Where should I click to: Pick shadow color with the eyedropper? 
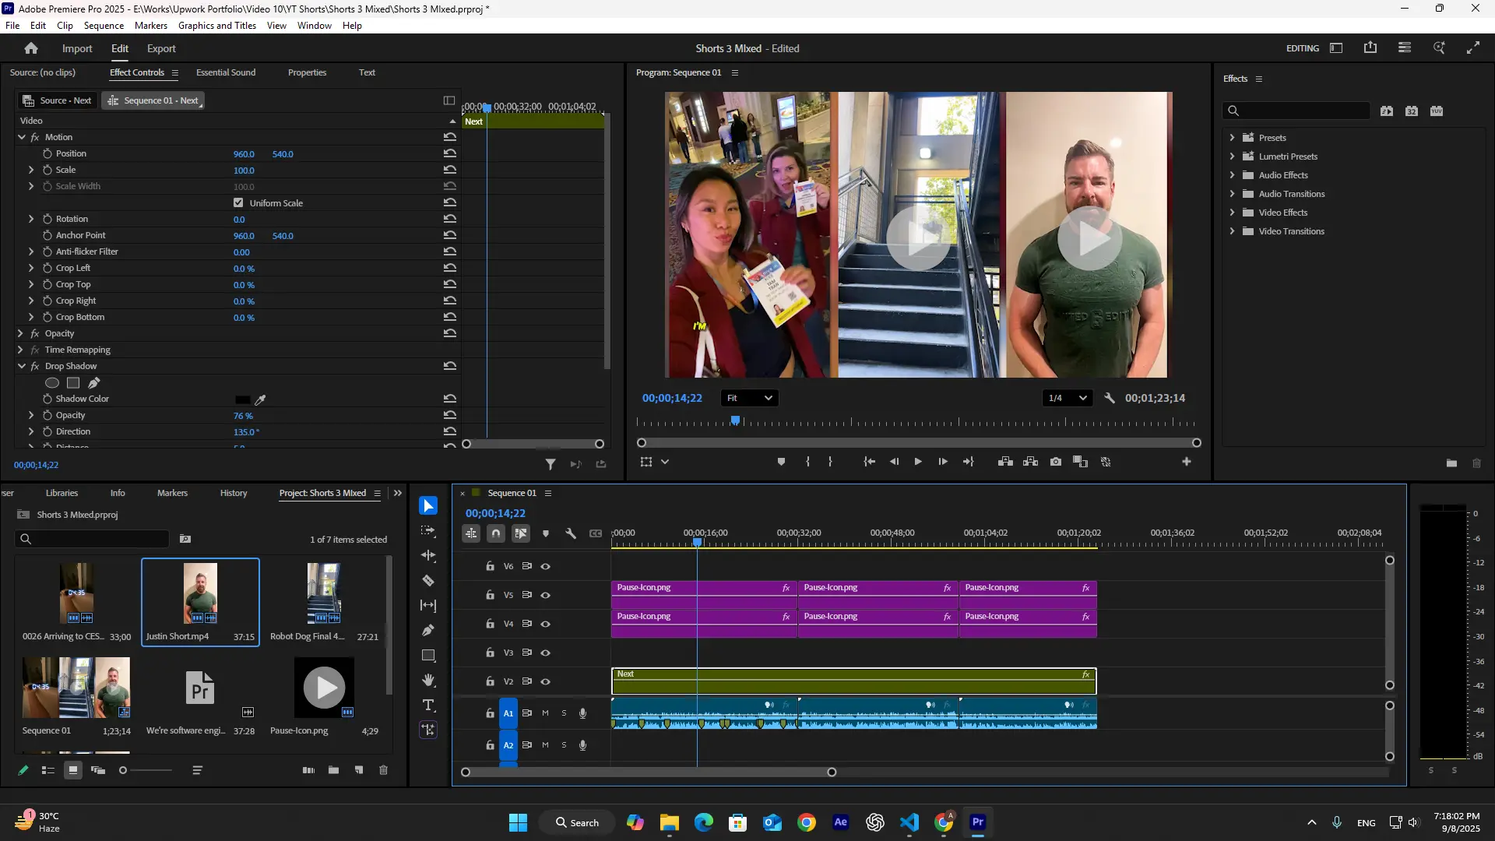[x=261, y=399]
